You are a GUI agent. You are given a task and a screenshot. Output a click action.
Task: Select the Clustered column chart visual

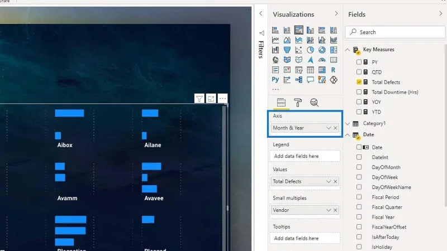pyautogui.click(x=310, y=30)
